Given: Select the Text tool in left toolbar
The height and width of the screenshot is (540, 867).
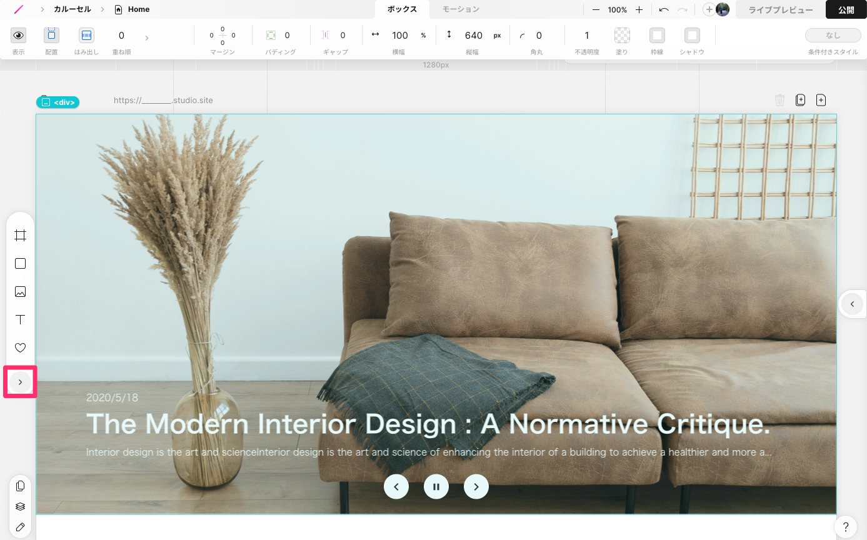Looking at the screenshot, I should [20, 320].
